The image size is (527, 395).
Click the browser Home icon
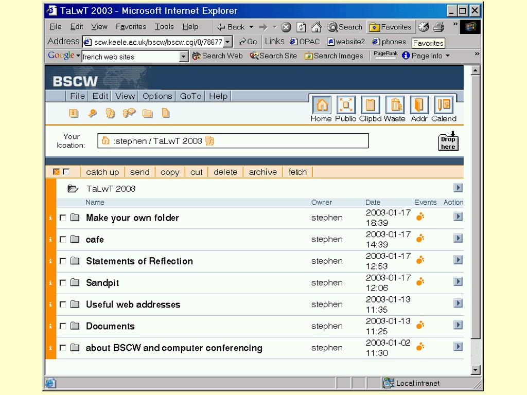click(316, 27)
